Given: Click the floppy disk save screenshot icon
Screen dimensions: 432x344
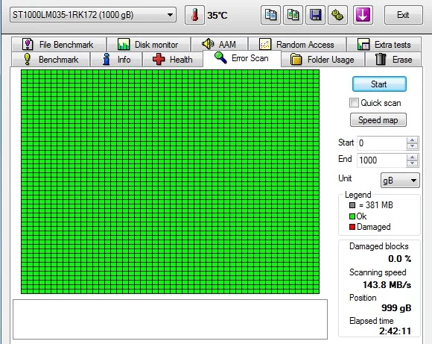Looking at the screenshot, I should pos(316,15).
